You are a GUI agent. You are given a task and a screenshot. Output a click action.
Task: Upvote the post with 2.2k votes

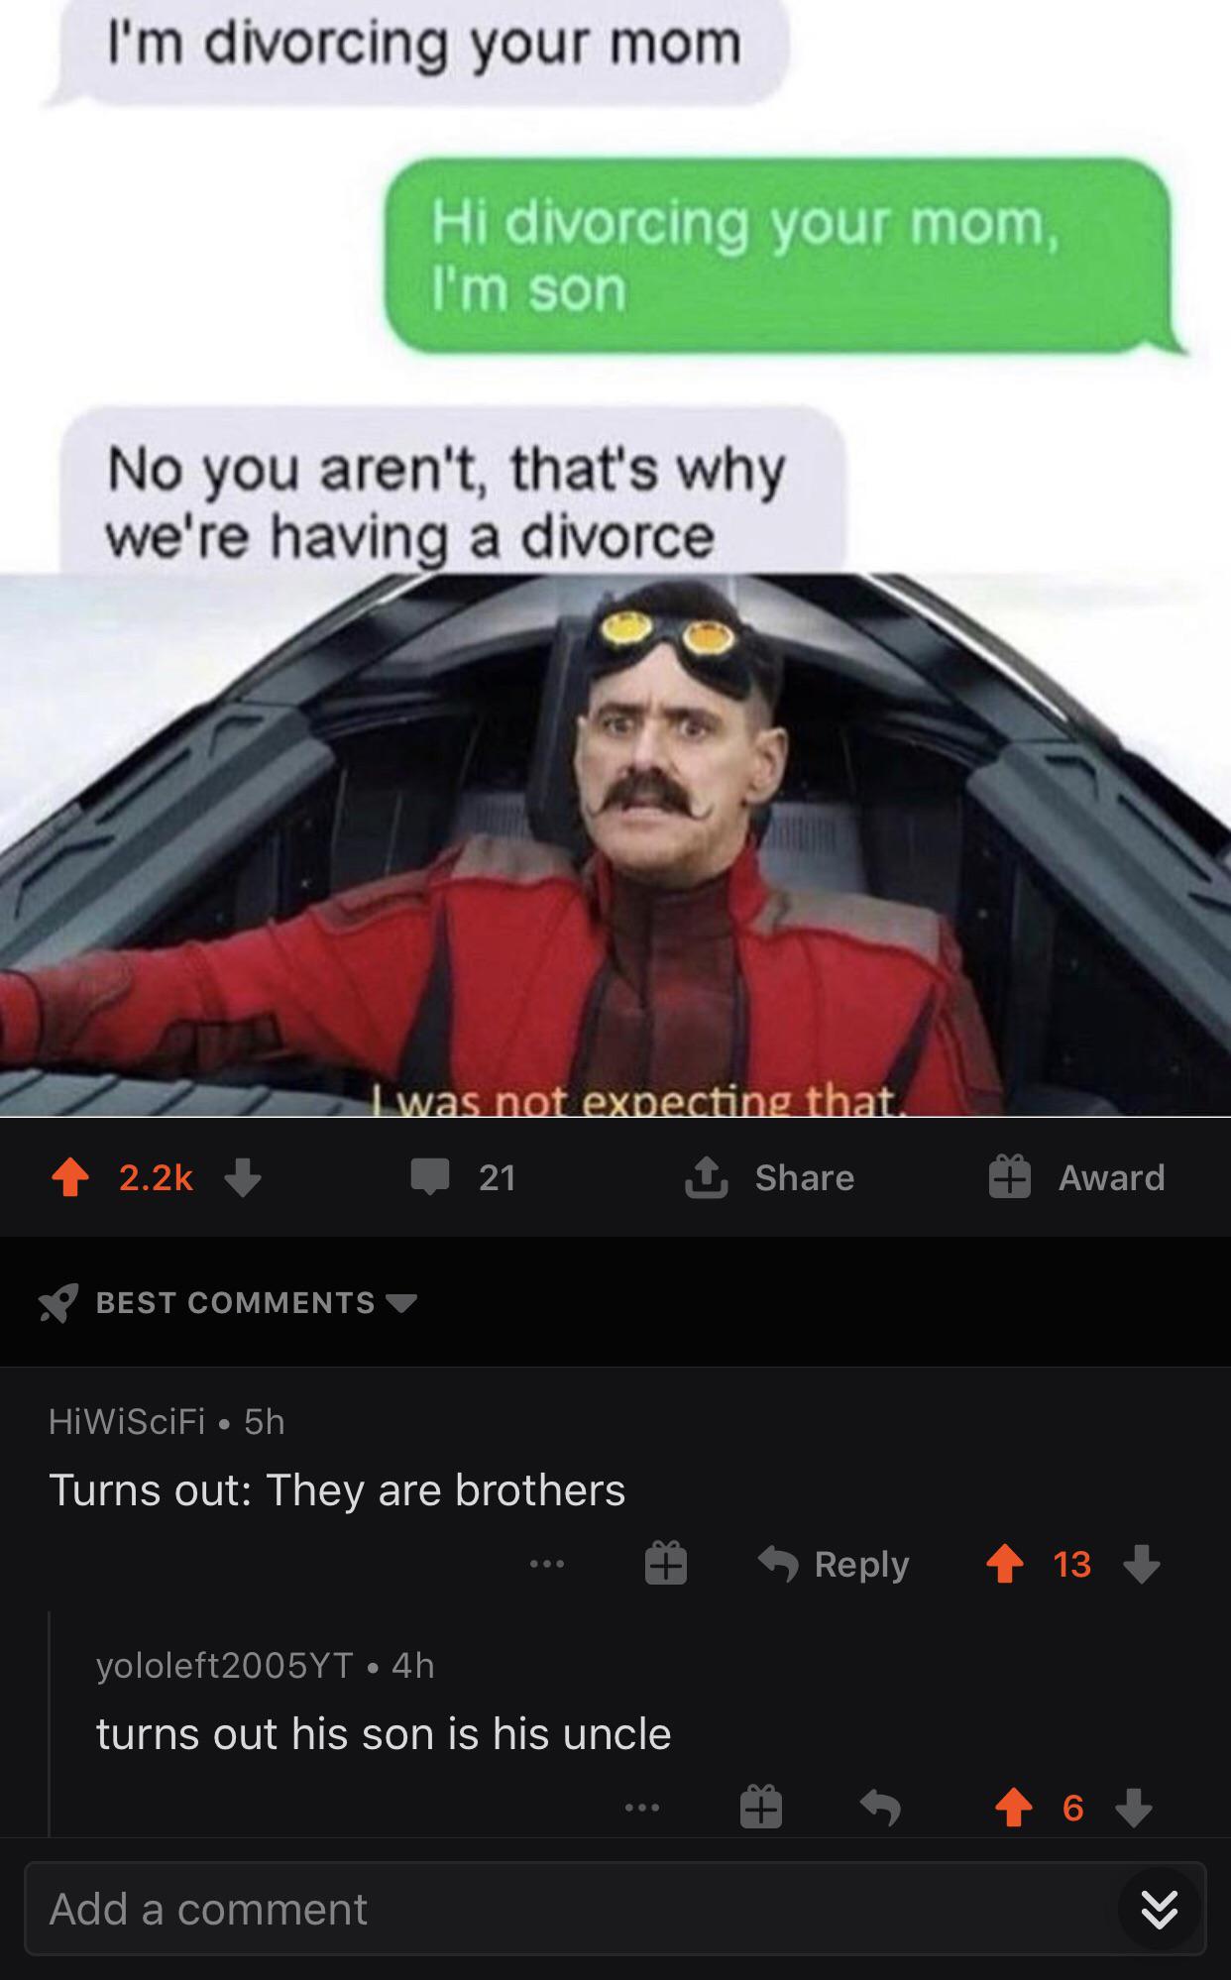pos(70,1177)
